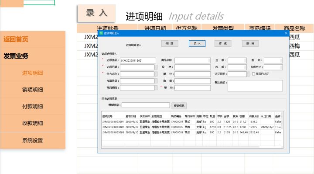This screenshot has width=314, height=174.
Task: Select 进项明细 in the sidebar
Action: point(33,73)
